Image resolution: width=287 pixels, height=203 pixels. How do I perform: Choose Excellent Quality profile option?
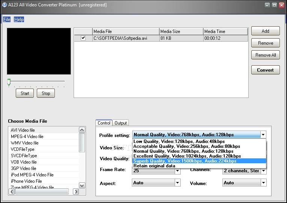click(x=199, y=156)
